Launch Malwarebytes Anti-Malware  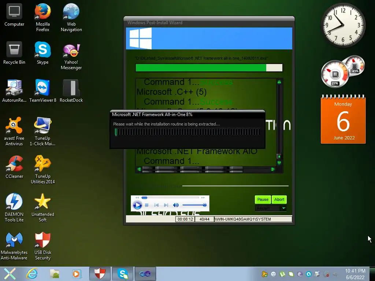coord(14,246)
